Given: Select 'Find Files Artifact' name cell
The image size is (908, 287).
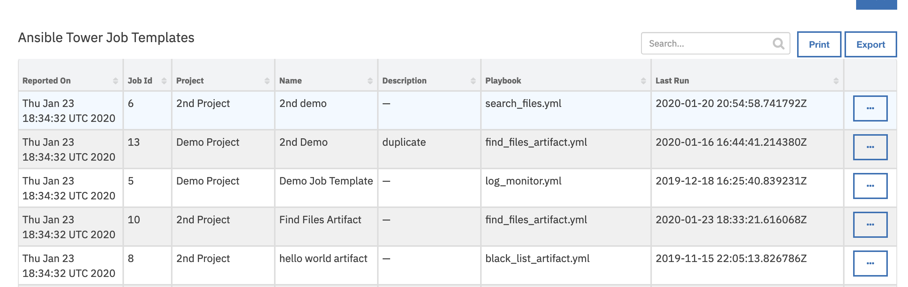Looking at the screenshot, I should 326,227.
